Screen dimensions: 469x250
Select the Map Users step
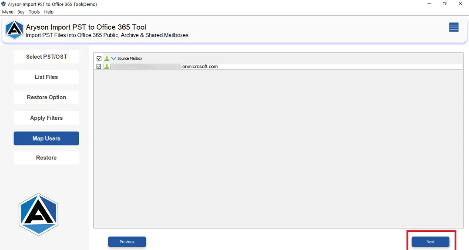pyautogui.click(x=47, y=139)
